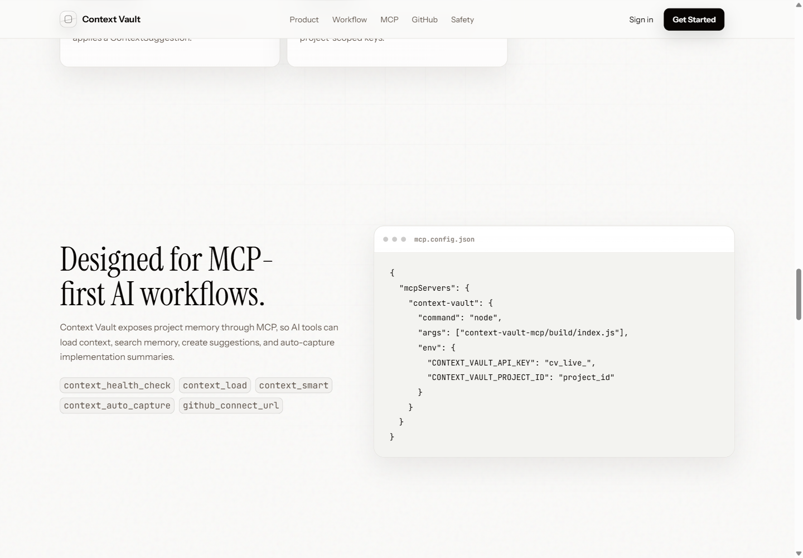This screenshot has height=558, width=803.
Task: Click the CONTEXT_VAULT_PROJECT_ID code line
Action: point(521,377)
